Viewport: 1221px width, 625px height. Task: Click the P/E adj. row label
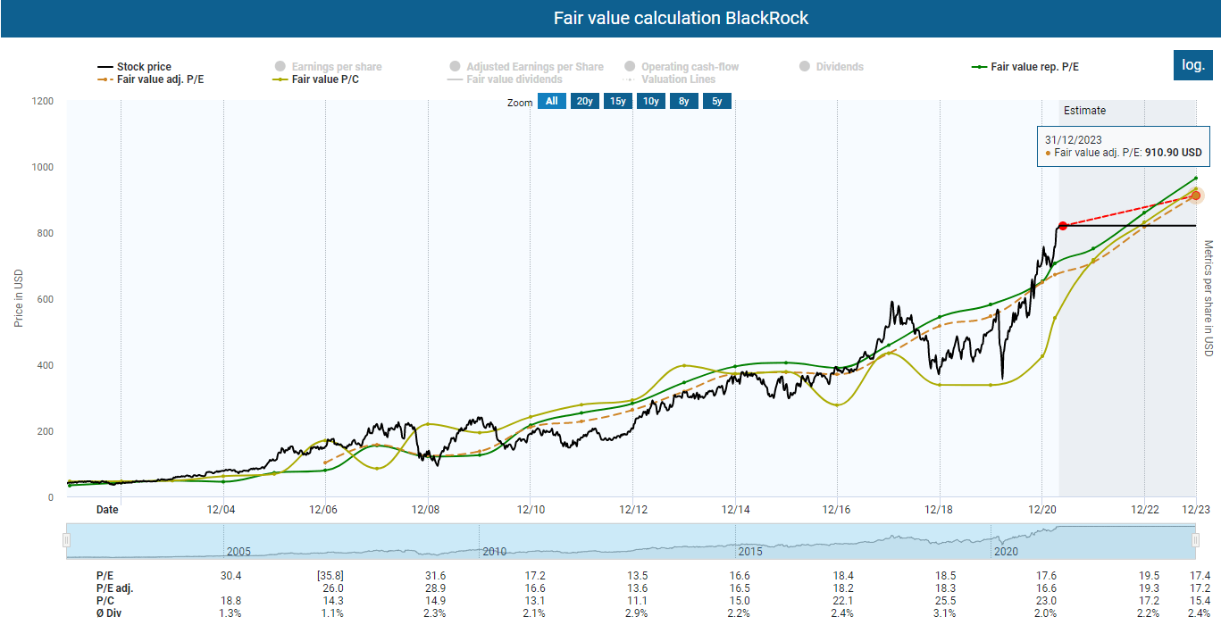pyautogui.click(x=114, y=588)
